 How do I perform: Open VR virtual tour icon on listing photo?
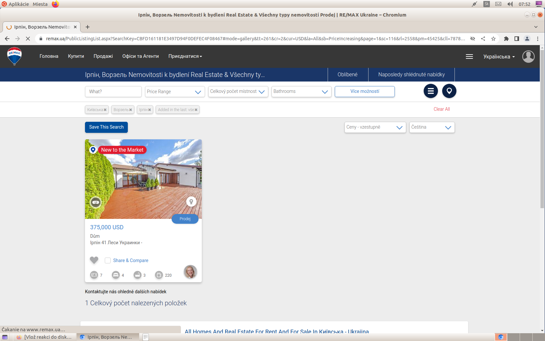[x=95, y=202]
